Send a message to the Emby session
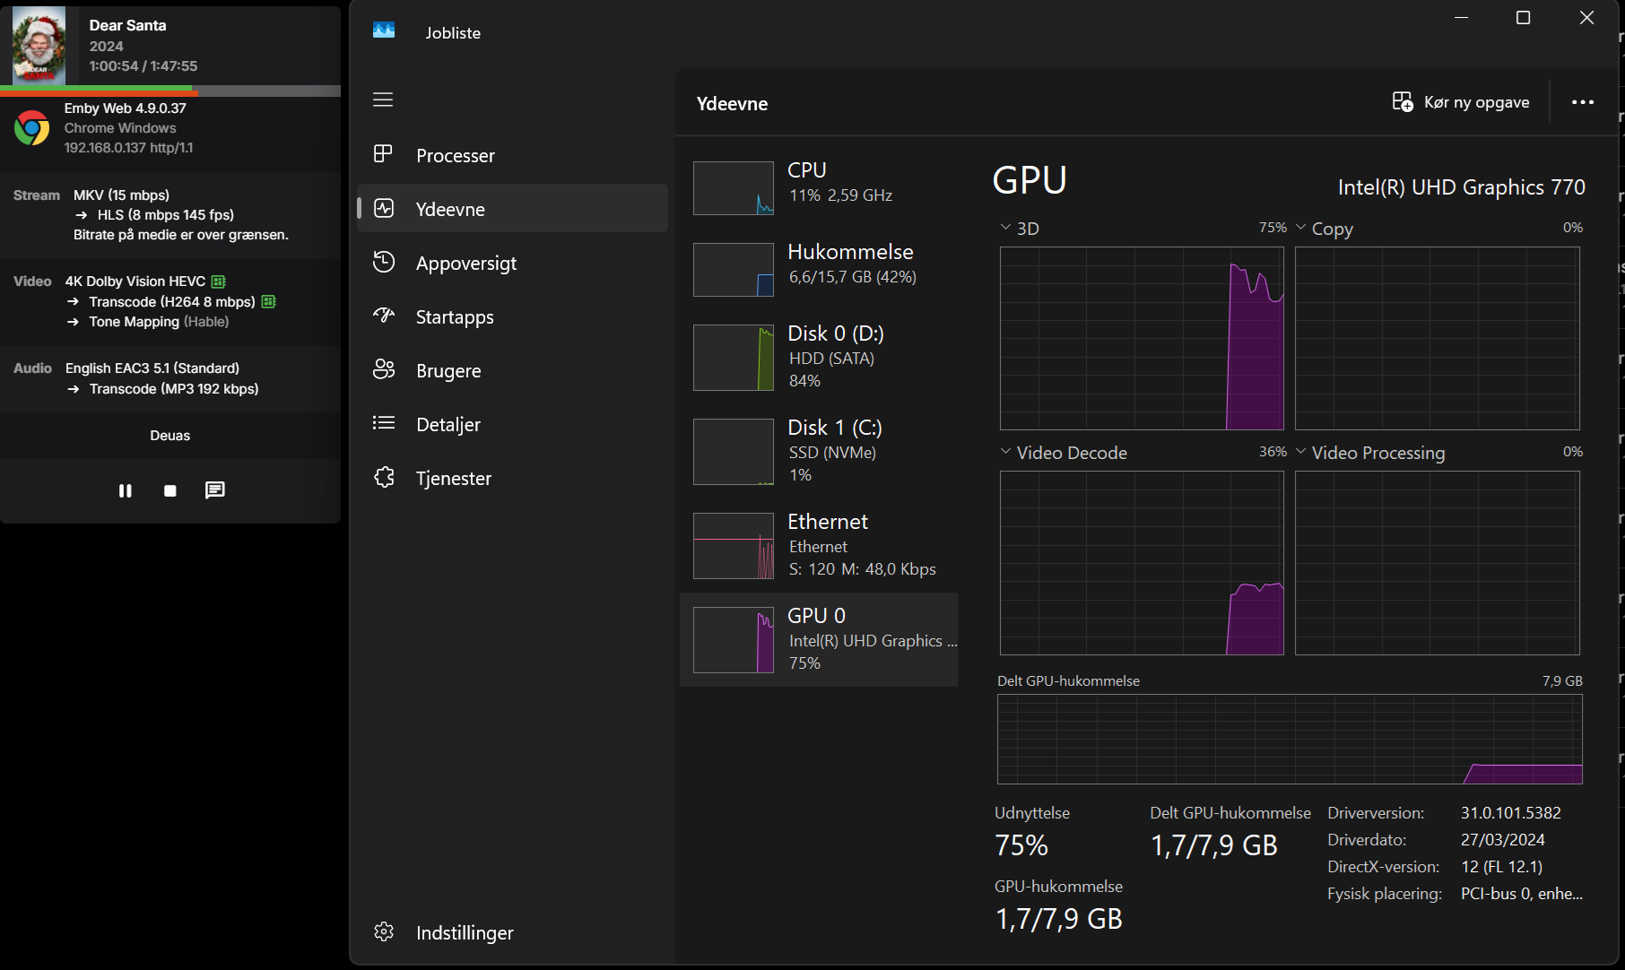 tap(215, 489)
